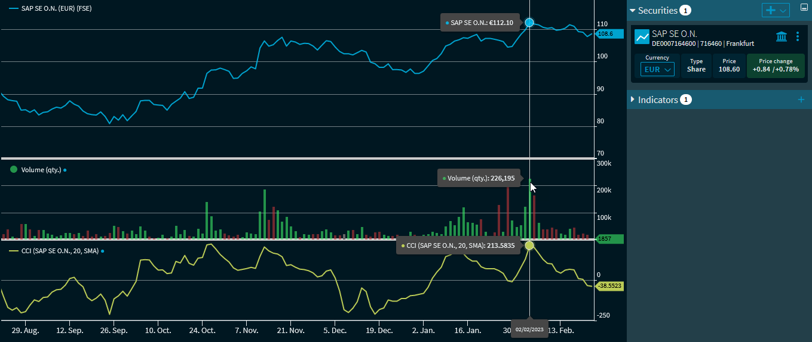Open the EUR currency dropdown
The height and width of the screenshot is (342, 812).
click(x=657, y=69)
